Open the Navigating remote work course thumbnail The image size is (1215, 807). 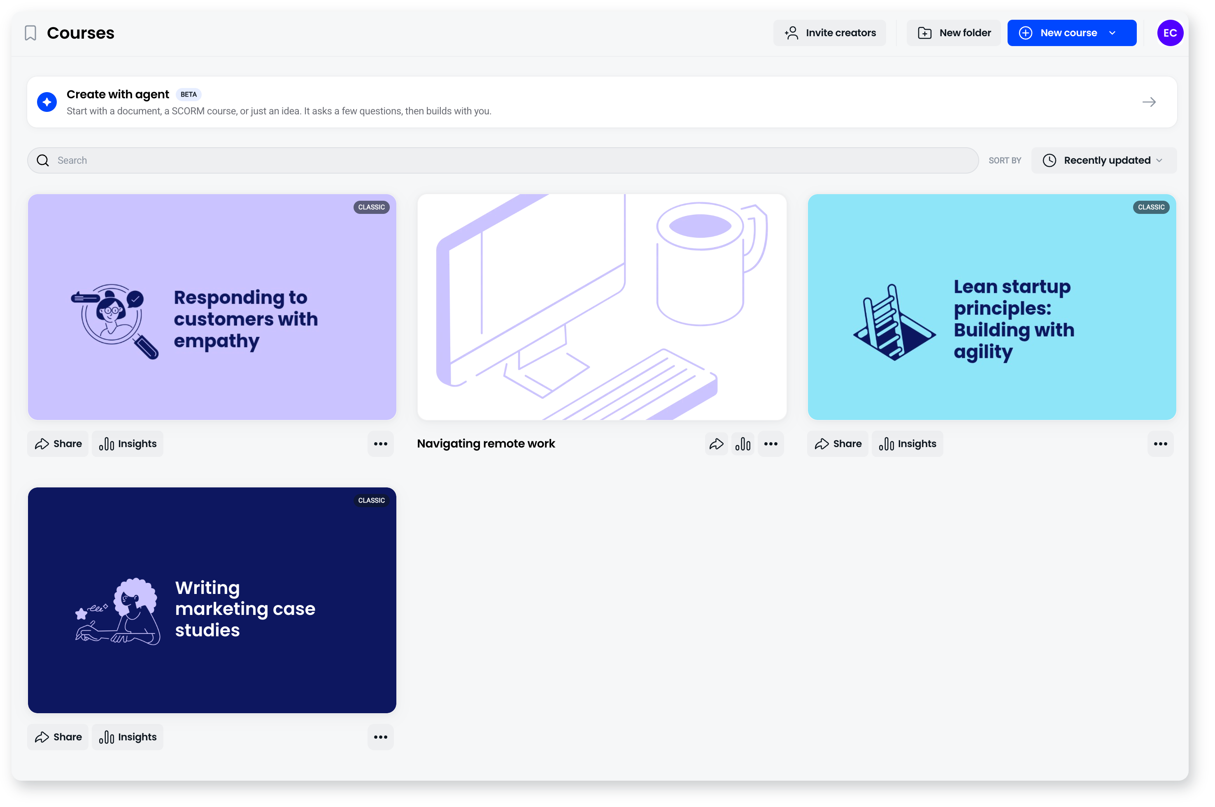tap(602, 307)
